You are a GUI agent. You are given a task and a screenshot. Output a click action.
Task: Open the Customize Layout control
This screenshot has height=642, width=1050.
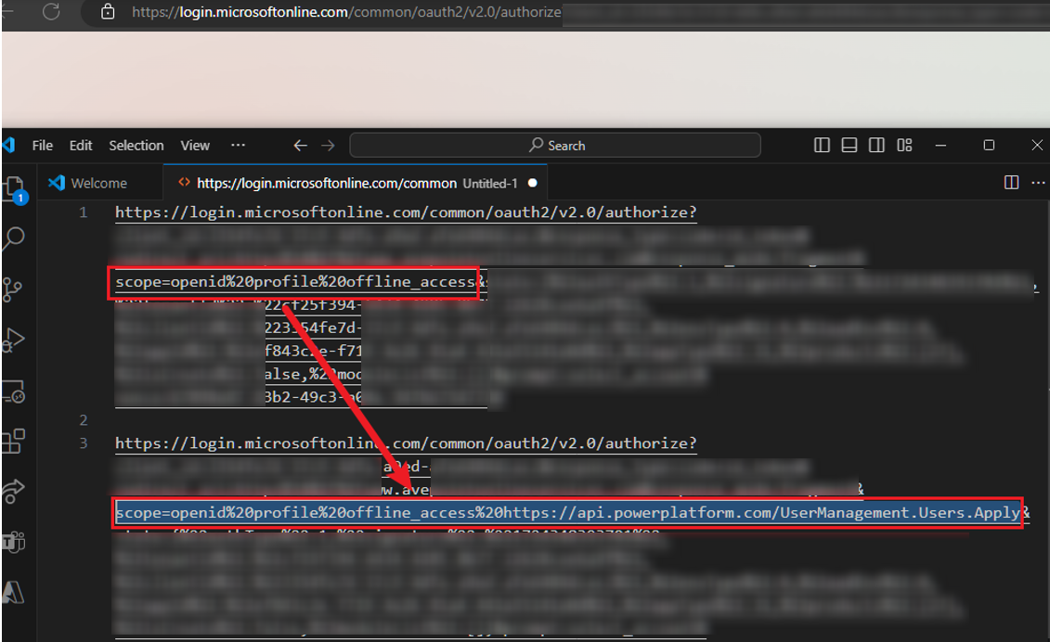(904, 145)
